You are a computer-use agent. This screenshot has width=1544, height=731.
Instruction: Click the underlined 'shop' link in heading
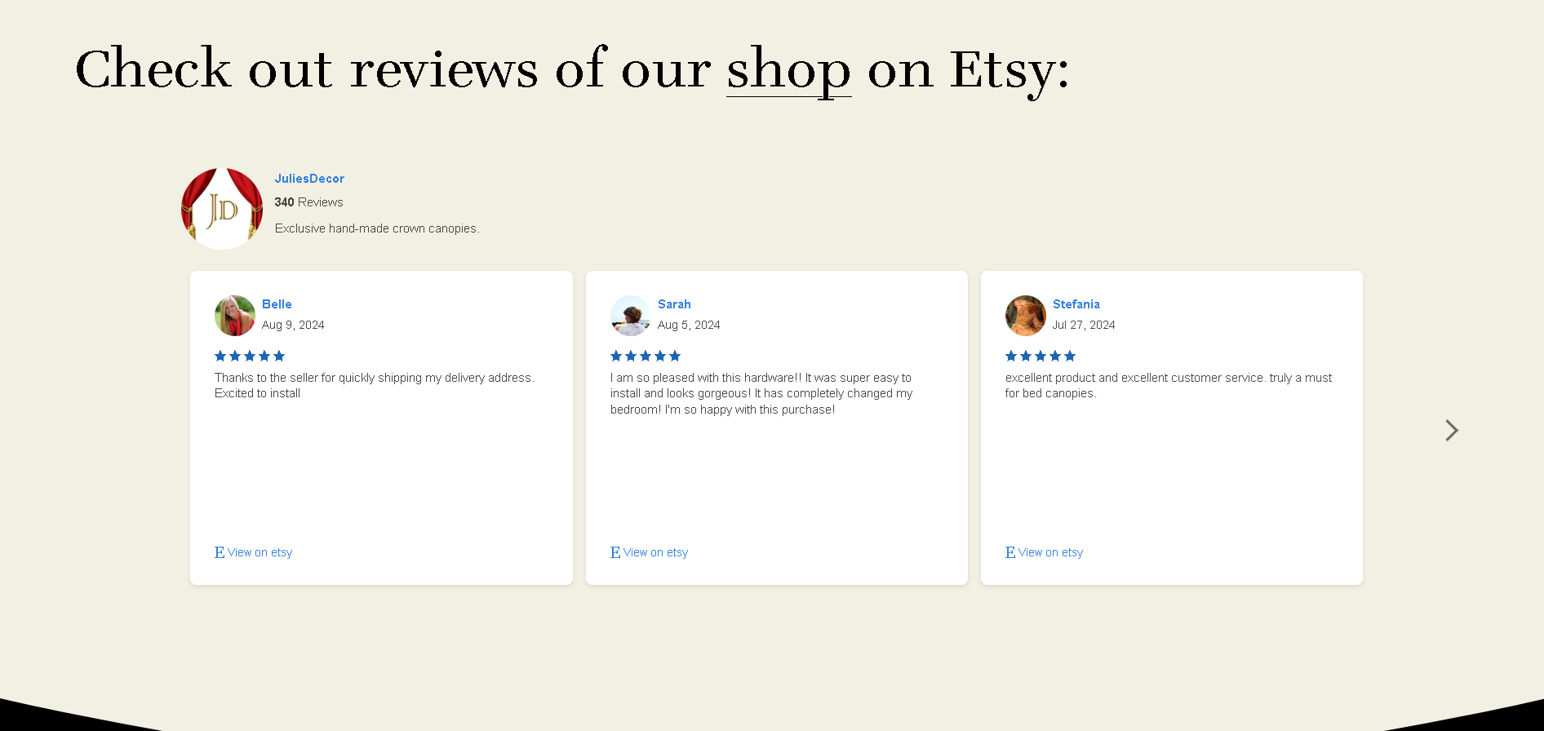pyautogui.click(x=789, y=69)
